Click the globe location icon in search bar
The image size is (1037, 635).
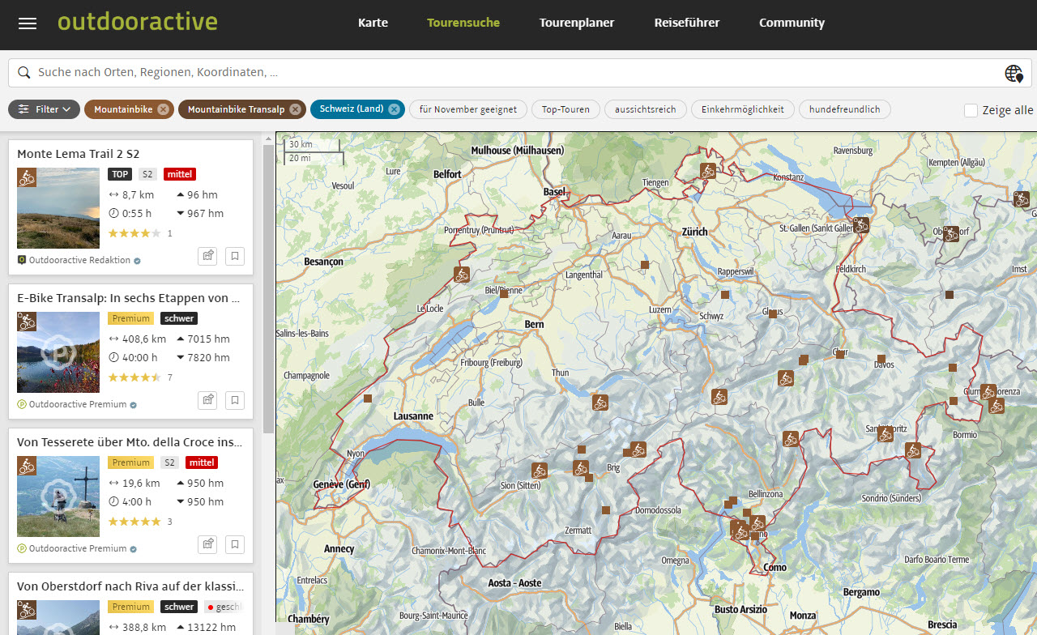[x=1014, y=74]
